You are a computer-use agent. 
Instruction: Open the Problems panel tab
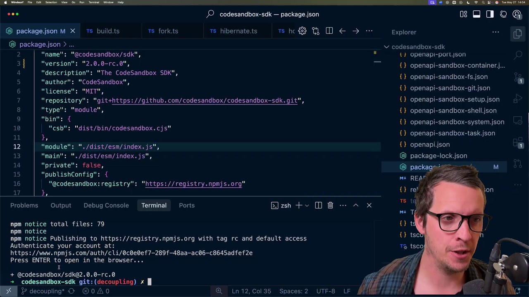click(x=24, y=205)
